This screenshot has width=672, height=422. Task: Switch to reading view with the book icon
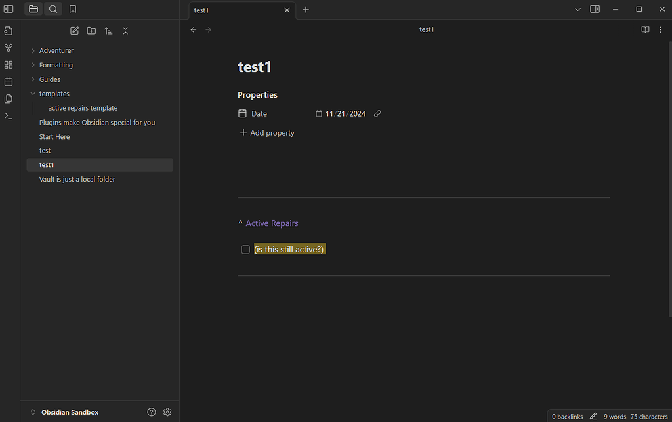coord(645,29)
